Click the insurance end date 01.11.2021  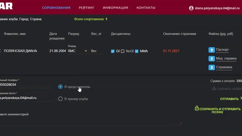(171, 51)
